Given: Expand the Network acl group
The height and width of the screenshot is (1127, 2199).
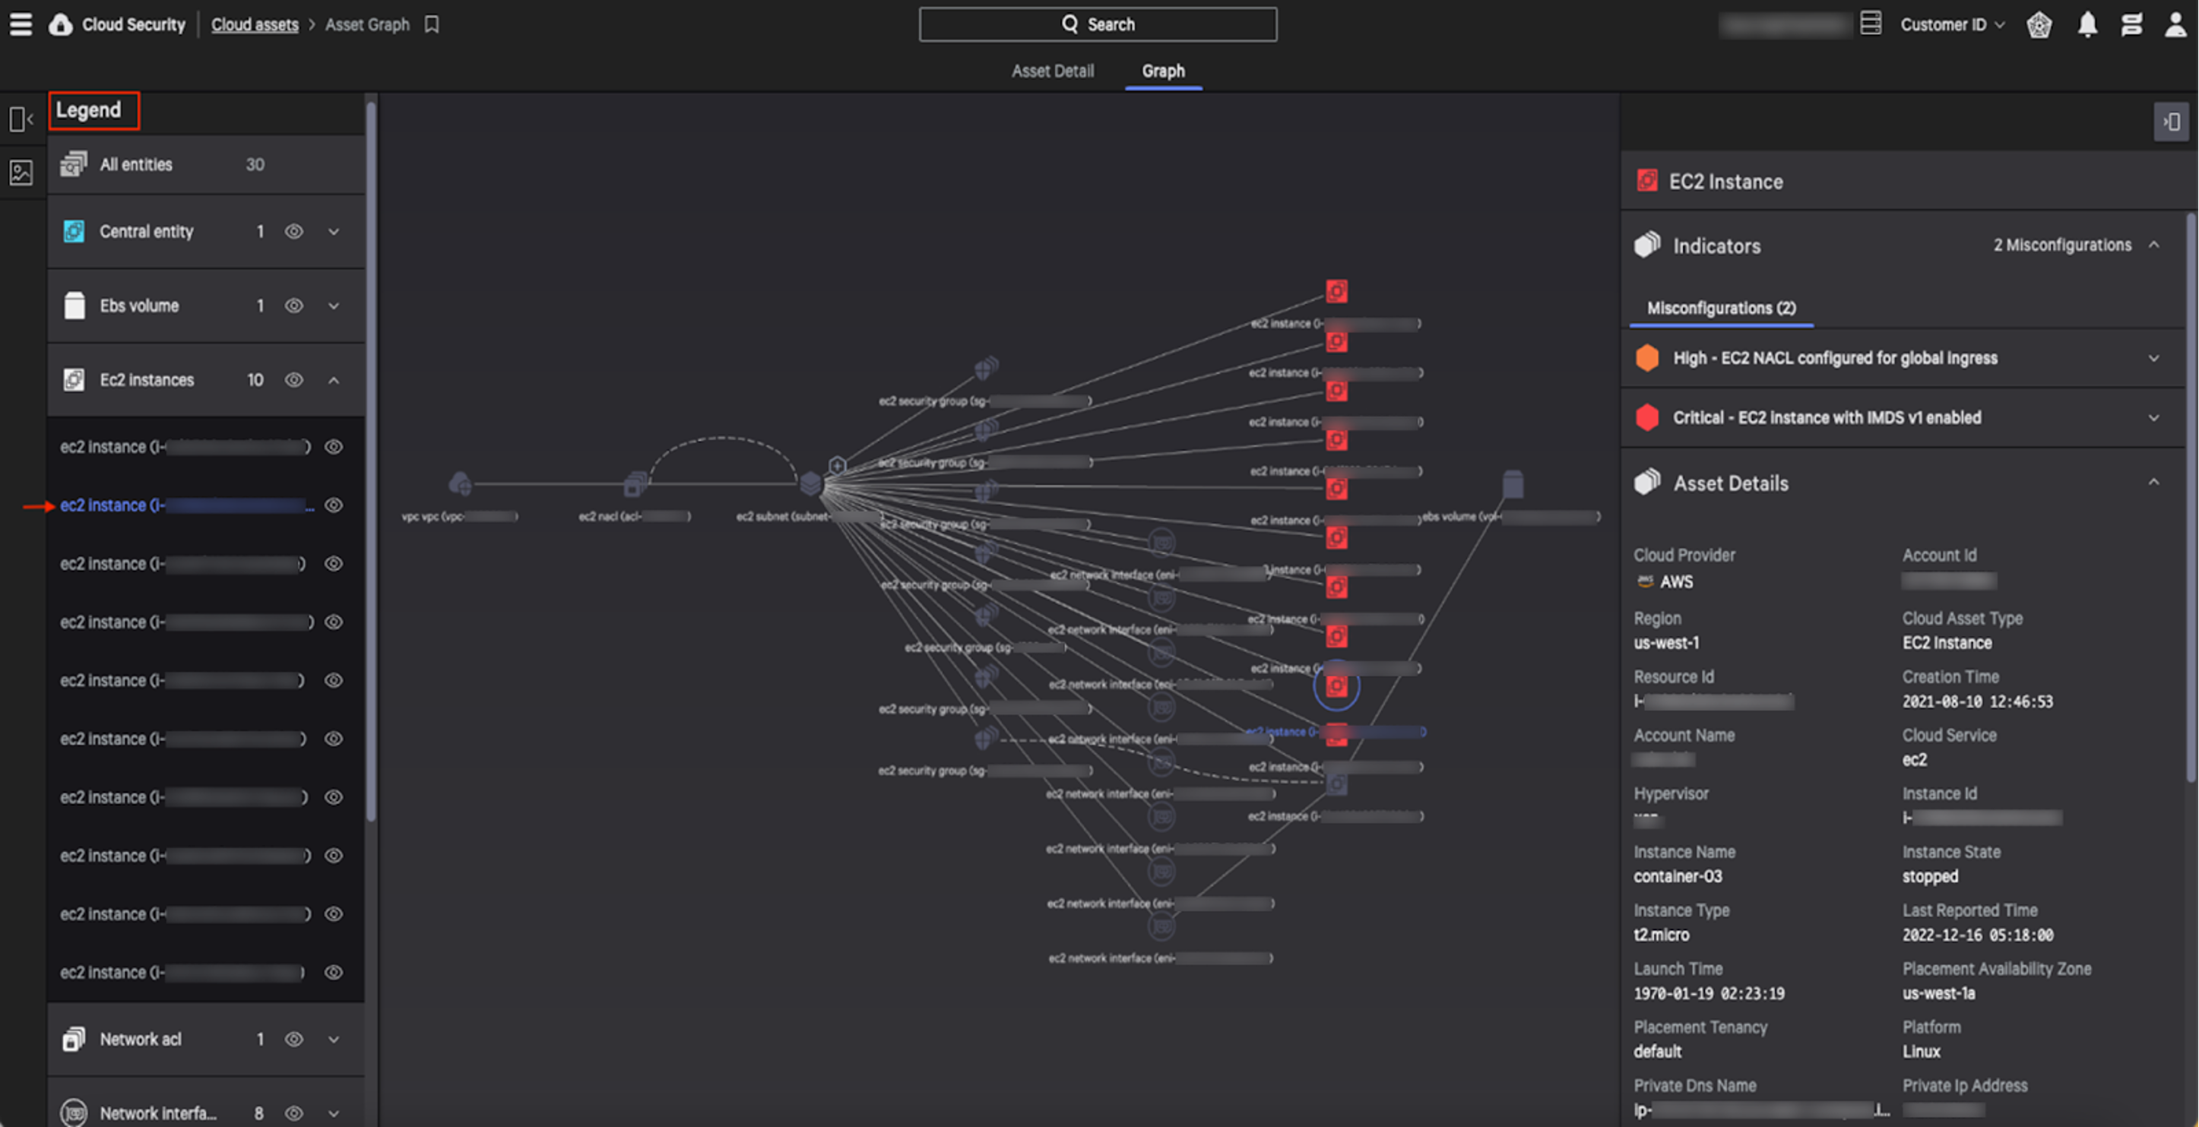Looking at the screenshot, I should [334, 1038].
